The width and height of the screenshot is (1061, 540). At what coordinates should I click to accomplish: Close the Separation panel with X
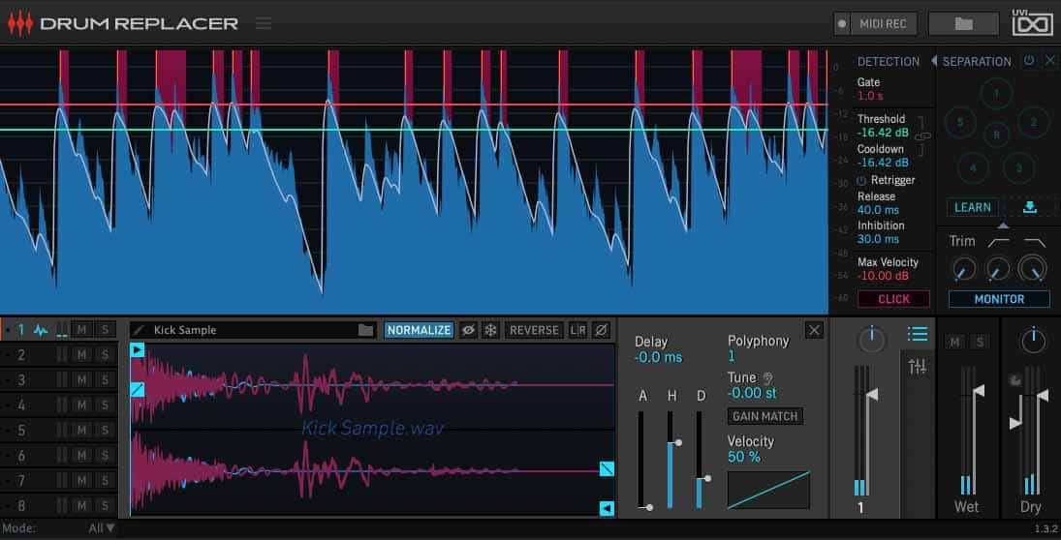pyautogui.click(x=1049, y=60)
